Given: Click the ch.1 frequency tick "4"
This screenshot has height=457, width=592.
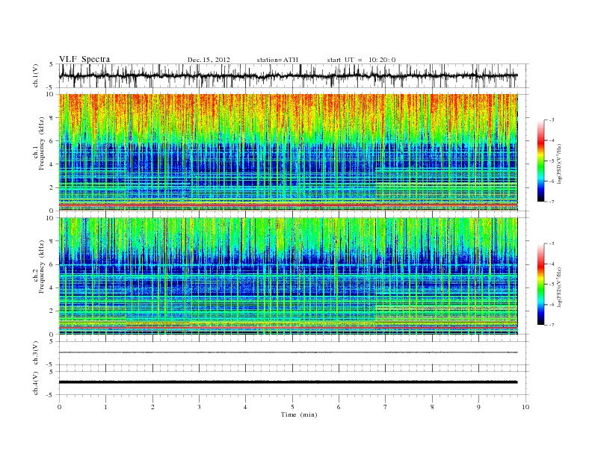Looking at the screenshot, I should (x=52, y=164).
